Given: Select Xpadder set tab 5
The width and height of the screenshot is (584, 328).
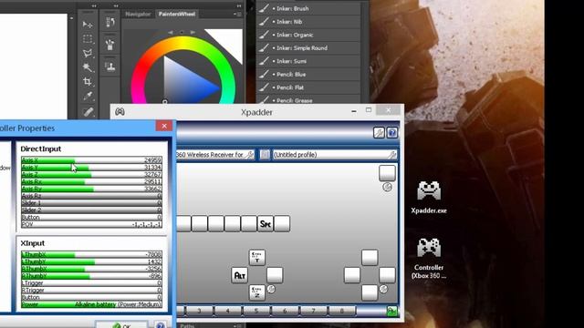Looking at the screenshot, I should click(256, 311).
